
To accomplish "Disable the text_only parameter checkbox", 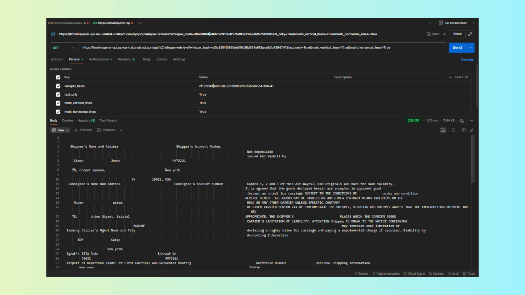I will 58,94.
